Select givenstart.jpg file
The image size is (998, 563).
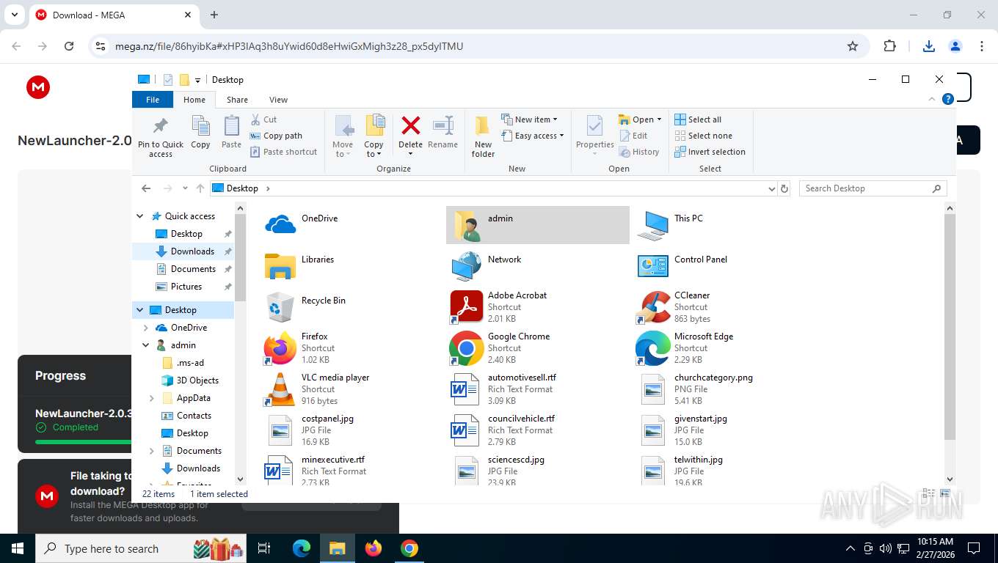click(725, 430)
